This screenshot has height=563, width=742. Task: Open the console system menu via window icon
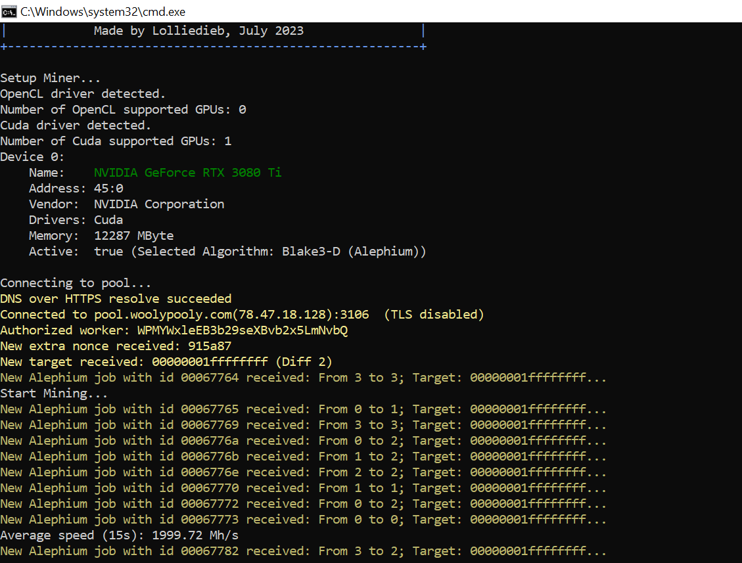9,11
